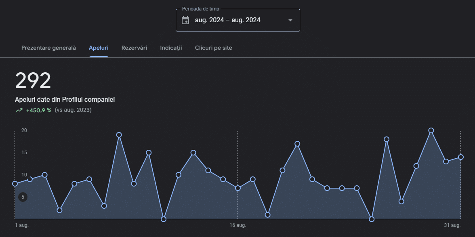The height and width of the screenshot is (237, 475).
Task: Click the '(vs aug. 2023)' comparison text
Action: (x=73, y=110)
